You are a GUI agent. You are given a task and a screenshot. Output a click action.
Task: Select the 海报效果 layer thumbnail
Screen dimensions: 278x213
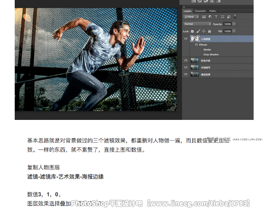pos(195,74)
